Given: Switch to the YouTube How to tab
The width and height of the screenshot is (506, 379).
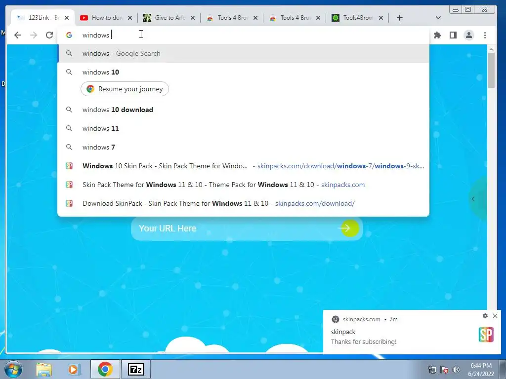Looking at the screenshot, I should pos(106,18).
